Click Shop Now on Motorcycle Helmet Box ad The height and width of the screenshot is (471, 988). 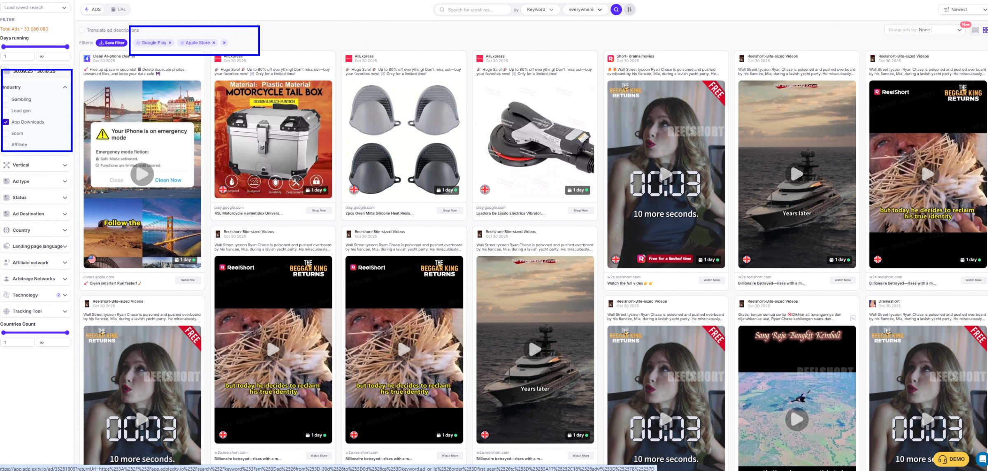[x=319, y=210]
